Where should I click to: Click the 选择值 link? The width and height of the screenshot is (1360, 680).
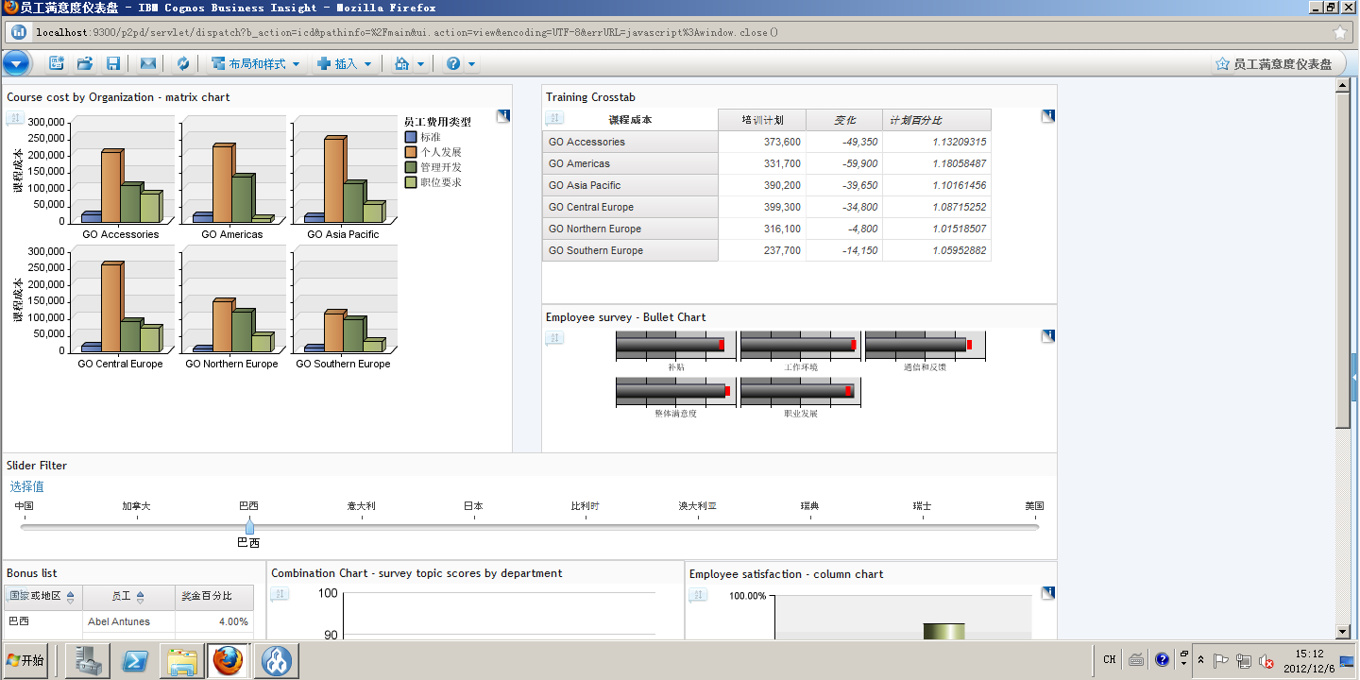point(27,487)
